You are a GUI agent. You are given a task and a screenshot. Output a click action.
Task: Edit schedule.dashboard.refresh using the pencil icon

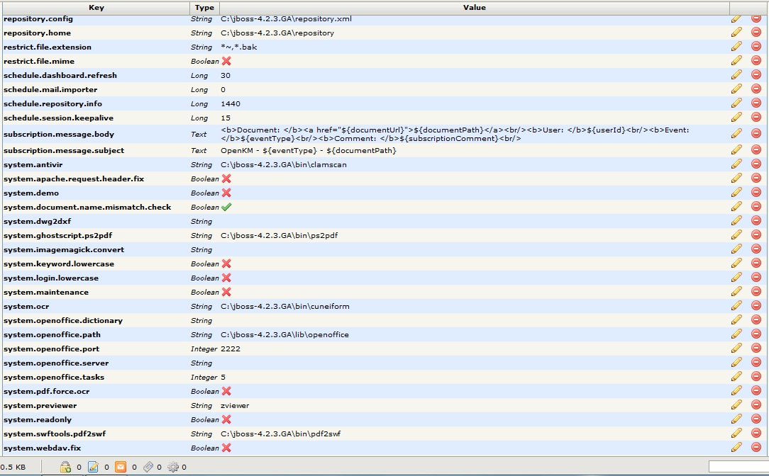coord(736,75)
